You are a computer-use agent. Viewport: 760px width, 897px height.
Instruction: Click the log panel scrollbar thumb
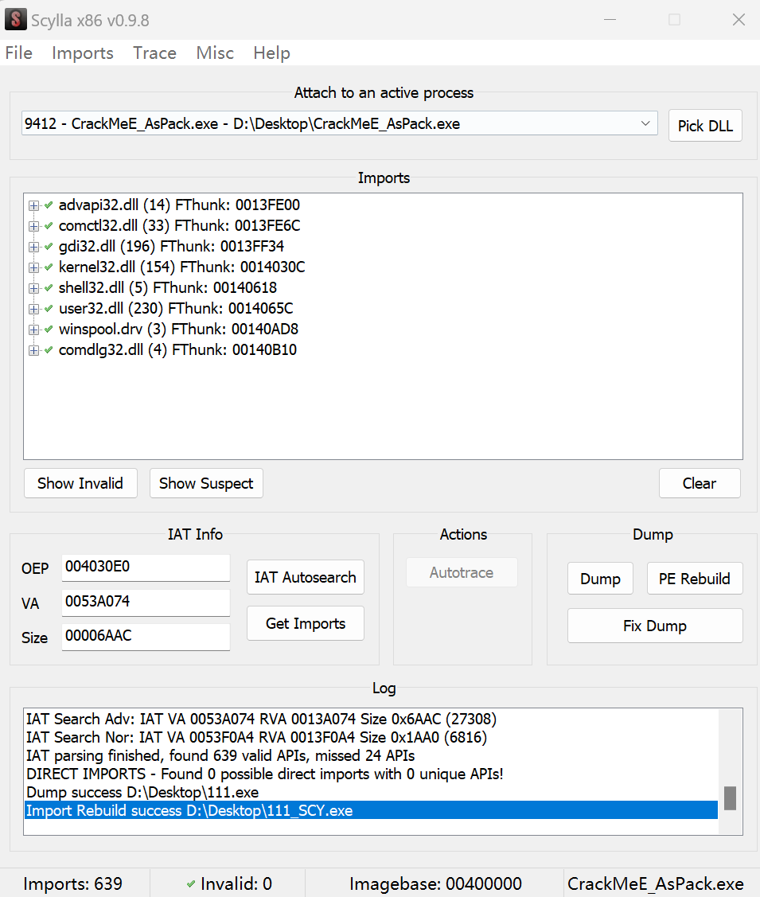[x=729, y=798]
